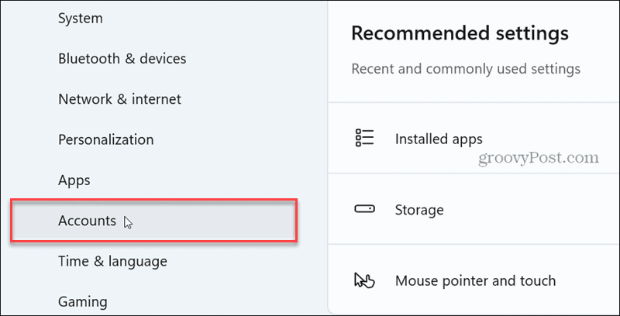
Task: Open the Accounts settings page
Action: pos(87,221)
